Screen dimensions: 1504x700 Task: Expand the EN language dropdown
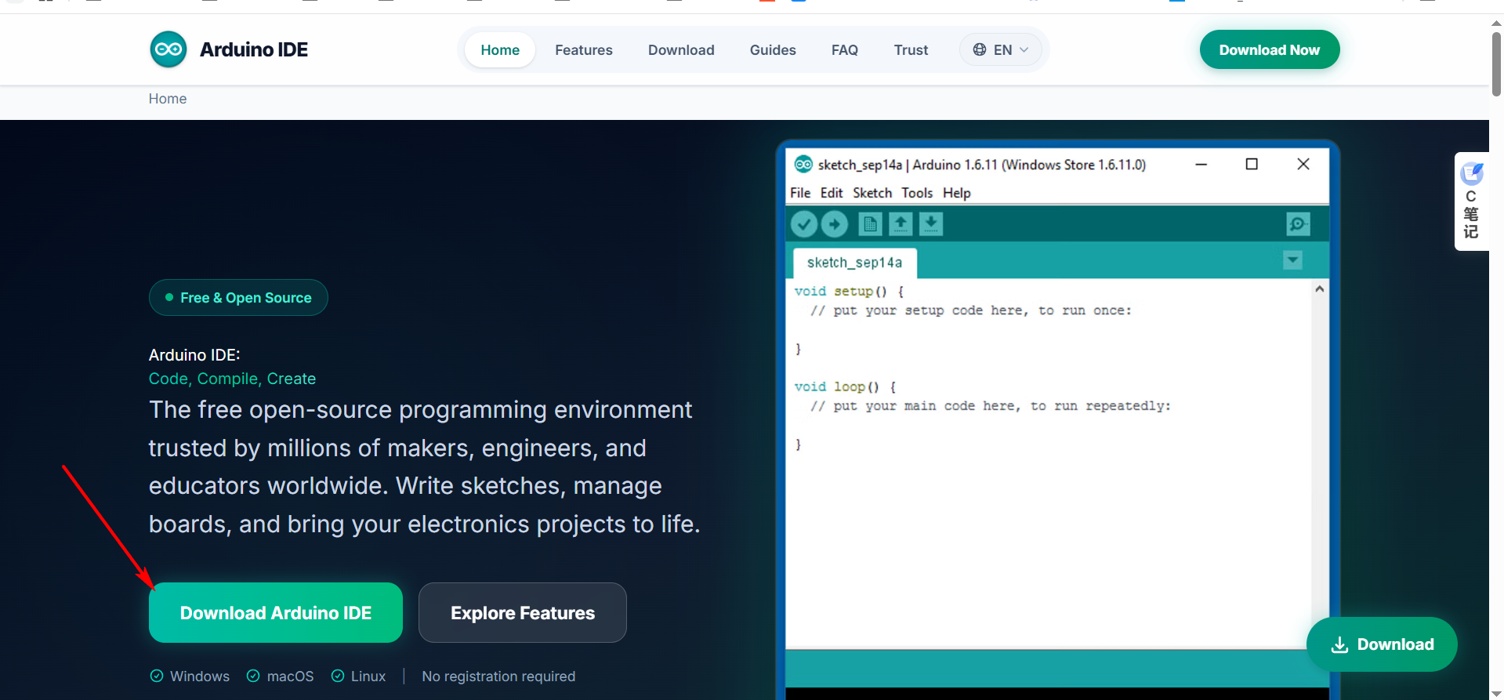pos(1001,49)
